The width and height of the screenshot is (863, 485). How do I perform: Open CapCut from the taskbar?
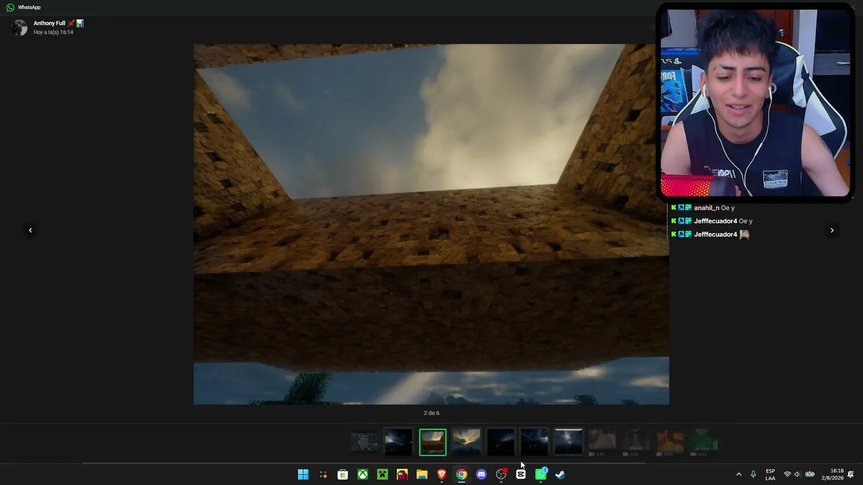(x=520, y=474)
